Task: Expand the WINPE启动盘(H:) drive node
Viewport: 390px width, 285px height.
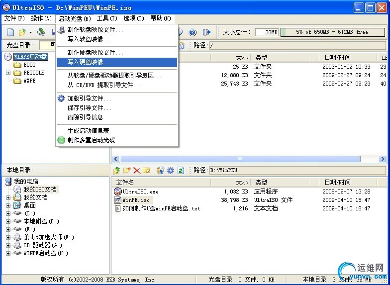Action: click(8, 254)
